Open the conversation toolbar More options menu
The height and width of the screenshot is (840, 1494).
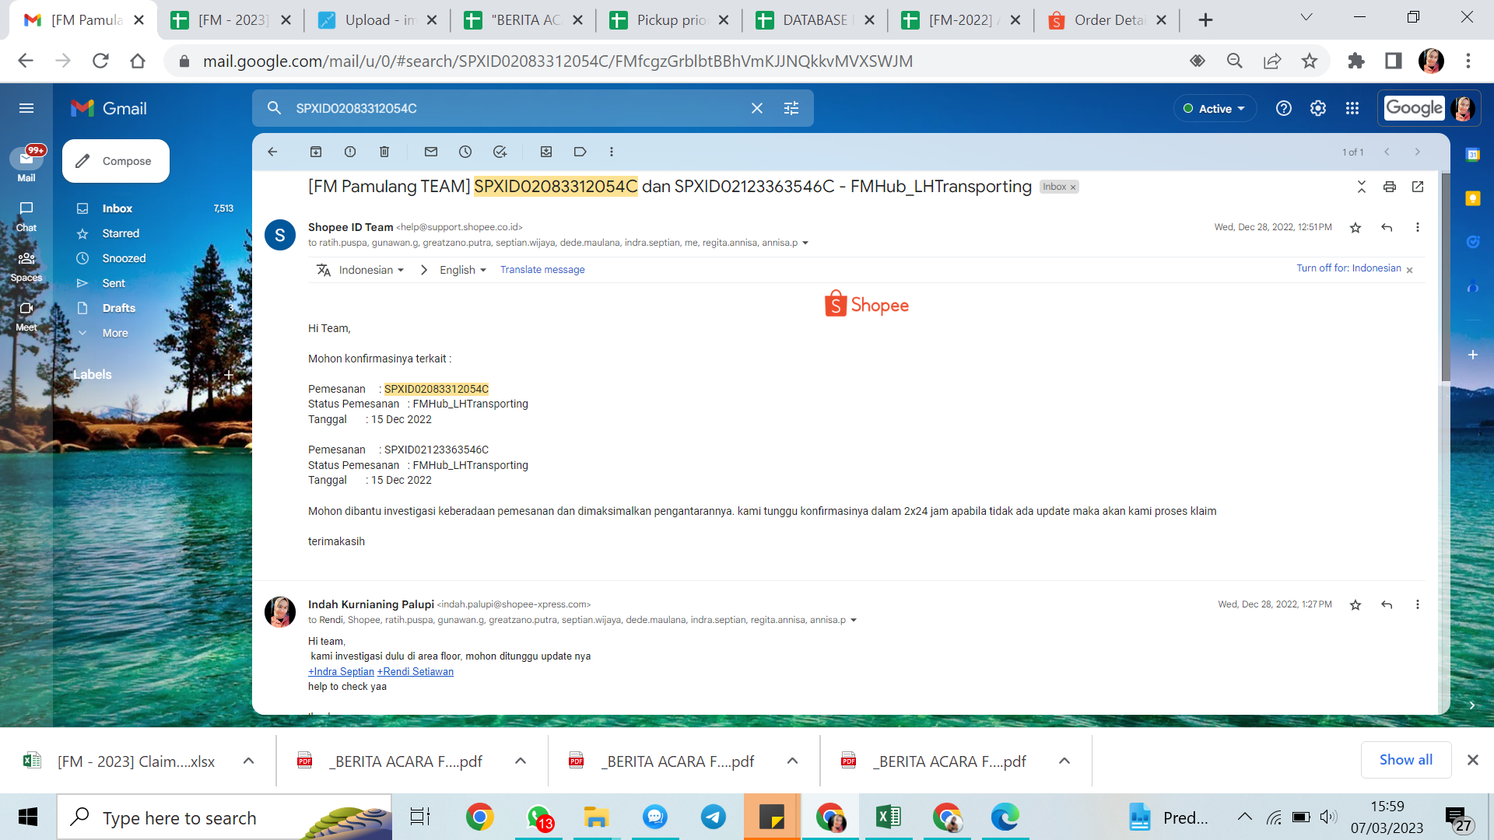pyautogui.click(x=612, y=152)
